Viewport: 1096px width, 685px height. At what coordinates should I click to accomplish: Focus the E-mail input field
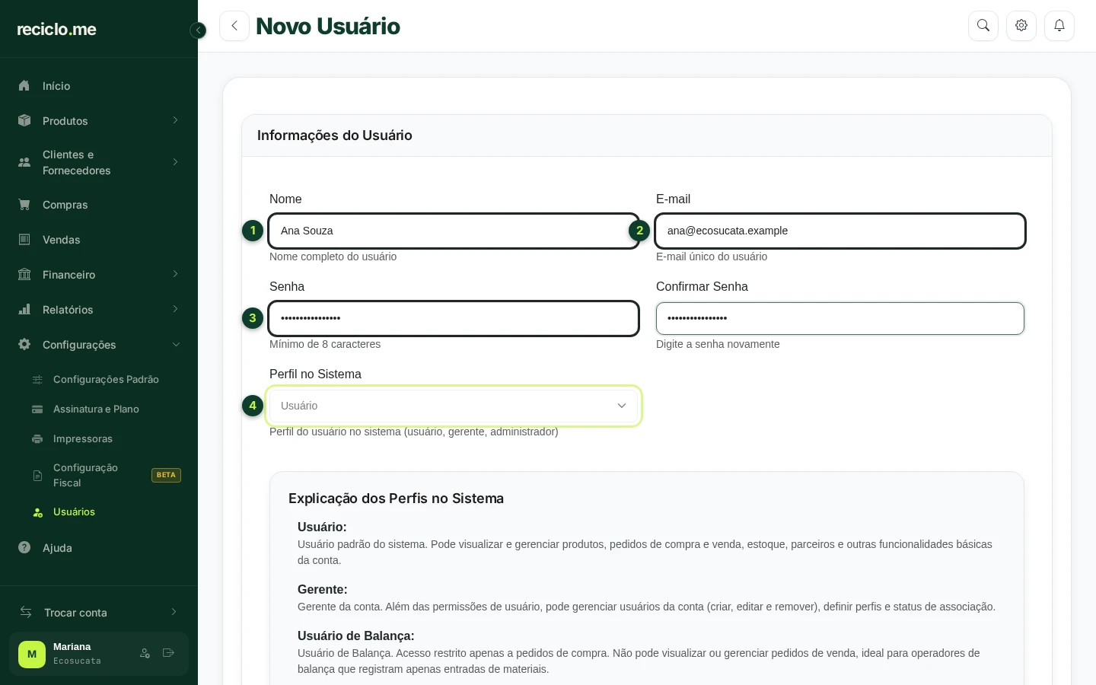click(x=840, y=231)
